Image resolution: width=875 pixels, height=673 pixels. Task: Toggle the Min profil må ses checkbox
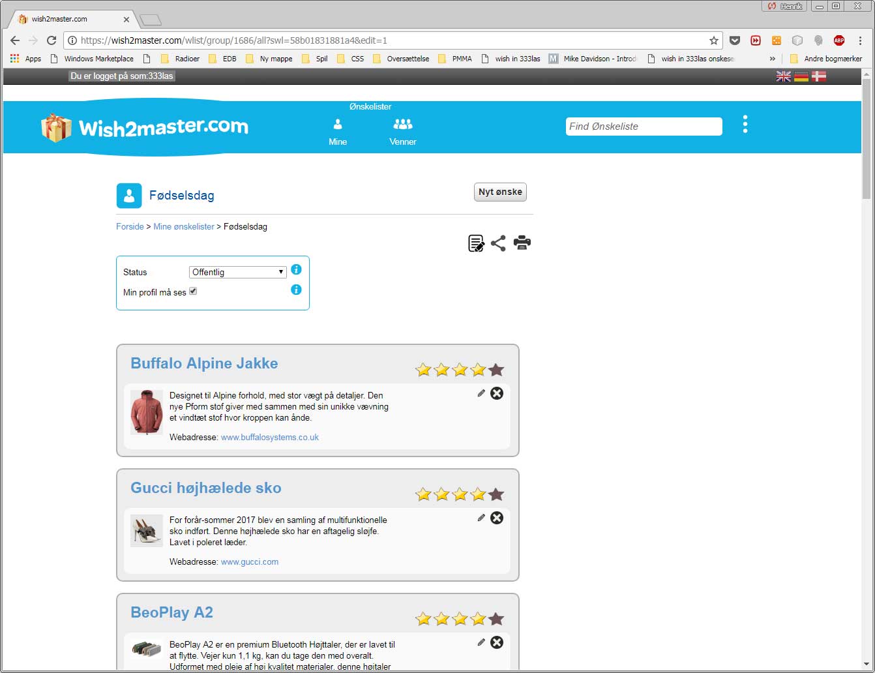(x=193, y=292)
